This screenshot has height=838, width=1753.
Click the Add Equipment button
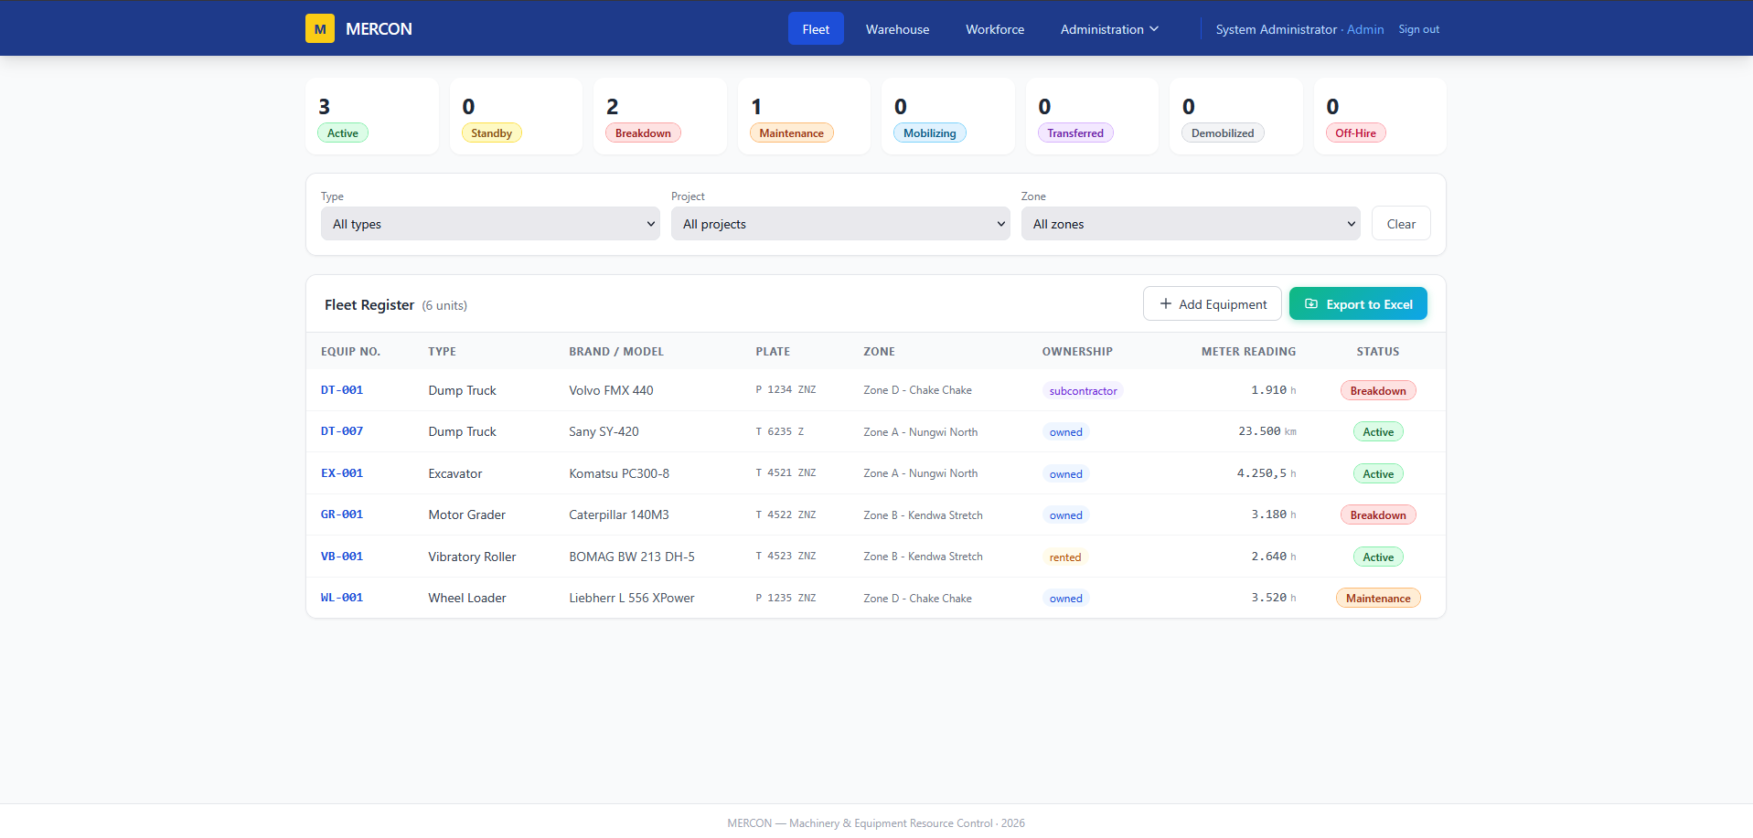(1212, 304)
